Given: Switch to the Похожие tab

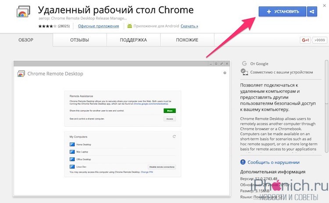Looking at the screenshot, I should point(187,40).
